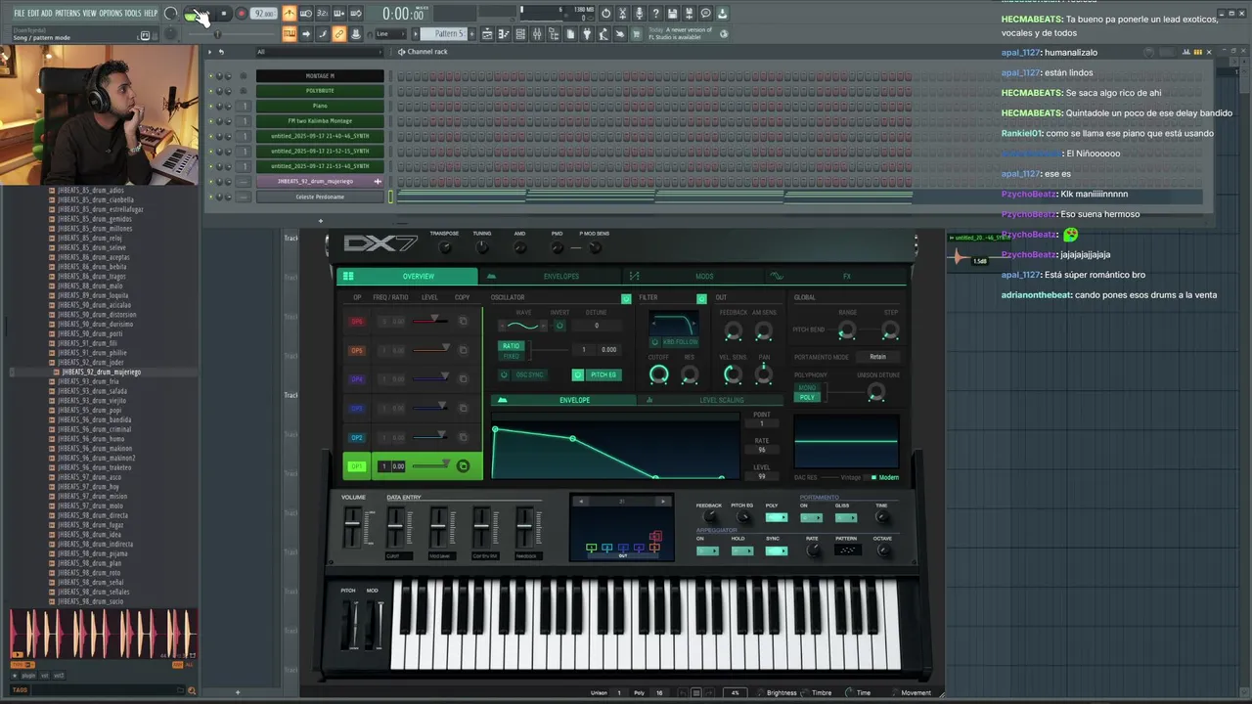Toggle the Oscillator power switch
Screen dimensions: 1252x704
[x=626, y=298]
